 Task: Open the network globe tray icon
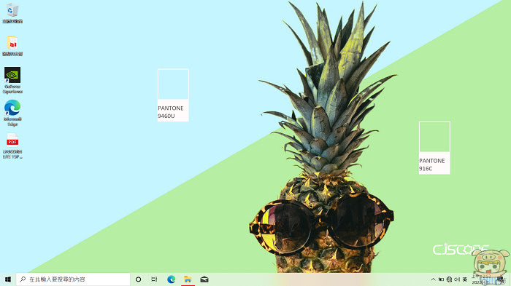(x=450, y=279)
